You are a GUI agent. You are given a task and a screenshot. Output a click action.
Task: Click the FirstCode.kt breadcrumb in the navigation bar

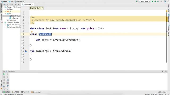click(x=19, y=2)
